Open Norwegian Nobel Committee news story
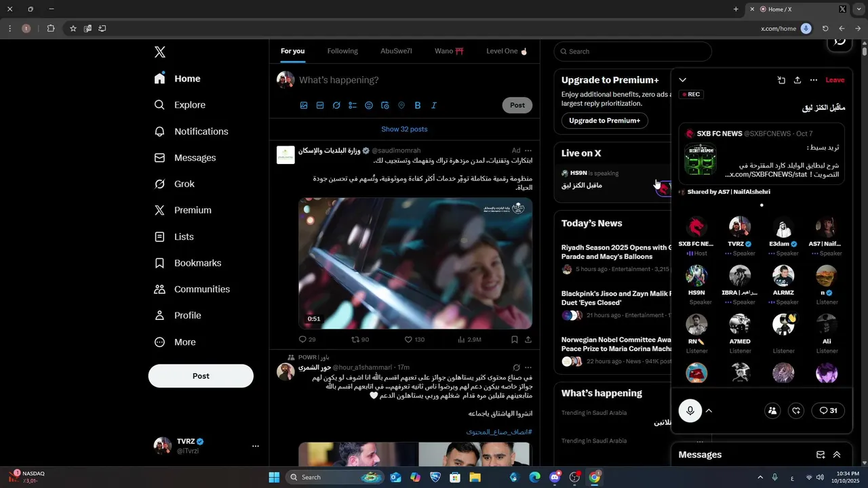This screenshot has width=868, height=488. tap(616, 352)
